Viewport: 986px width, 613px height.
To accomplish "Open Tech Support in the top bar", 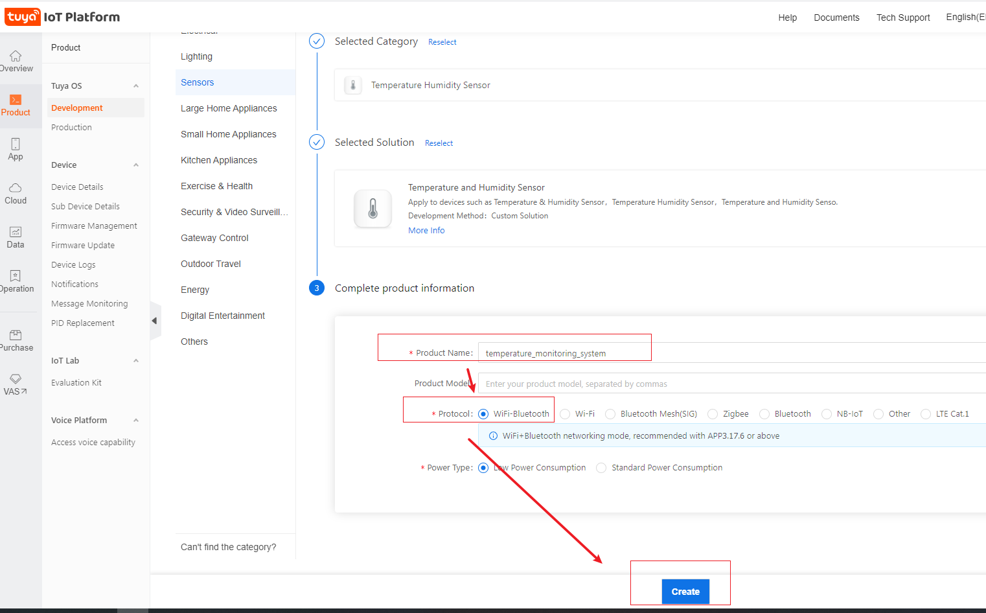I will (x=903, y=17).
